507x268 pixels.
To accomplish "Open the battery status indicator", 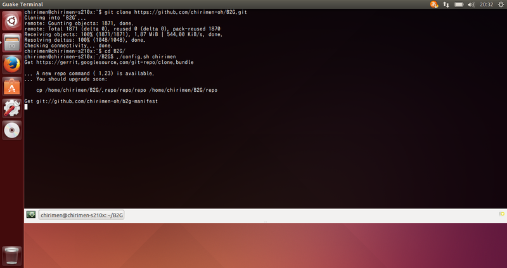I will pos(459,4).
